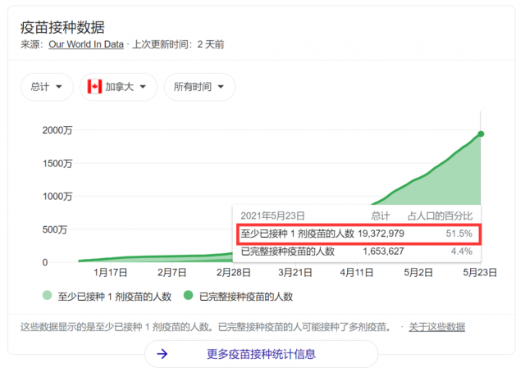525x372 pixels.
Task: Click the x-axis label 5月2日
Action: coord(418,272)
